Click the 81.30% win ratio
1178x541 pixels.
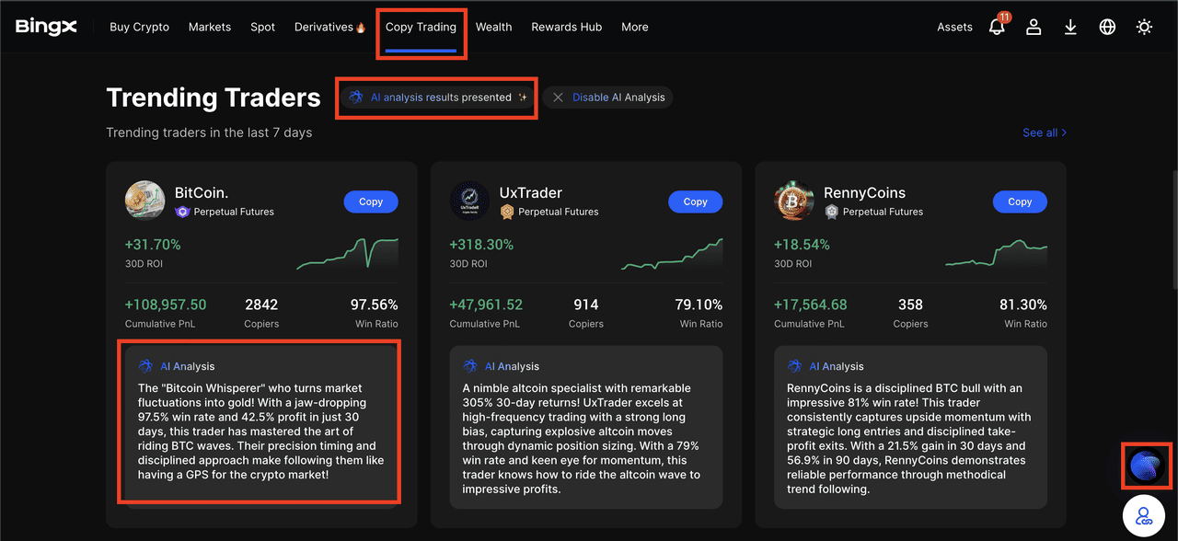[x=1023, y=305]
